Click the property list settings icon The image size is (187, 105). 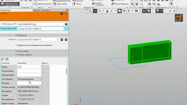3,59
